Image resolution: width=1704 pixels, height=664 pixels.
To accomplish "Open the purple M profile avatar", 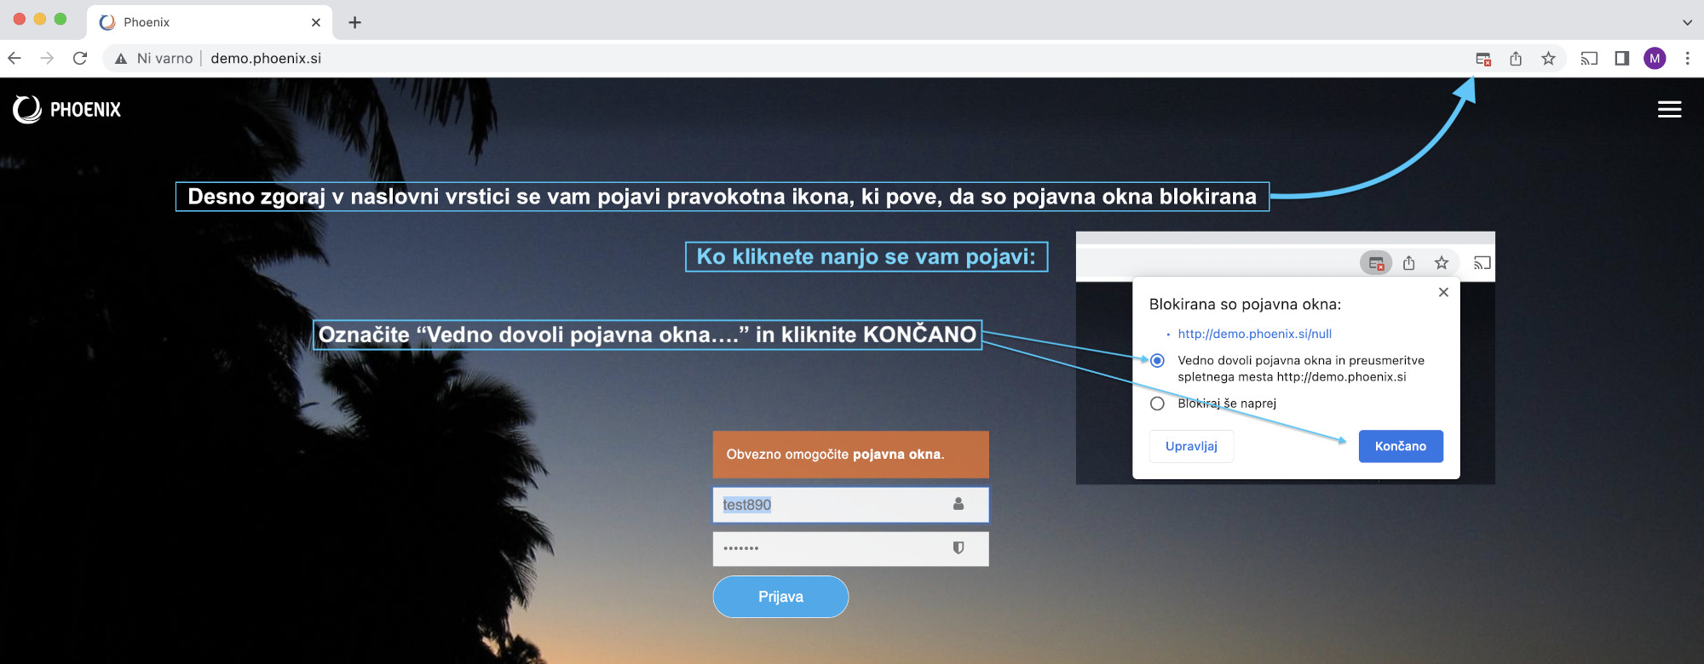I will [x=1655, y=59].
